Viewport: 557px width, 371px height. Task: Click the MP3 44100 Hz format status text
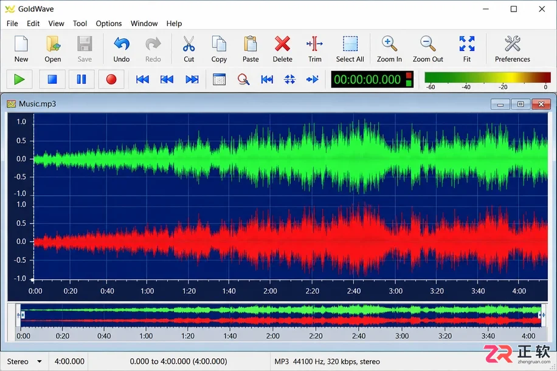click(327, 361)
